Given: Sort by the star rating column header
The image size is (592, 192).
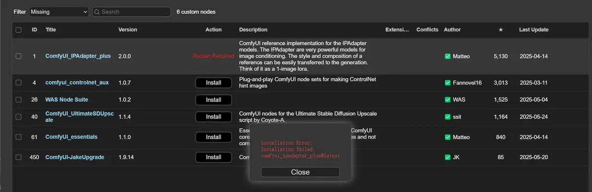Looking at the screenshot, I should point(501,30).
